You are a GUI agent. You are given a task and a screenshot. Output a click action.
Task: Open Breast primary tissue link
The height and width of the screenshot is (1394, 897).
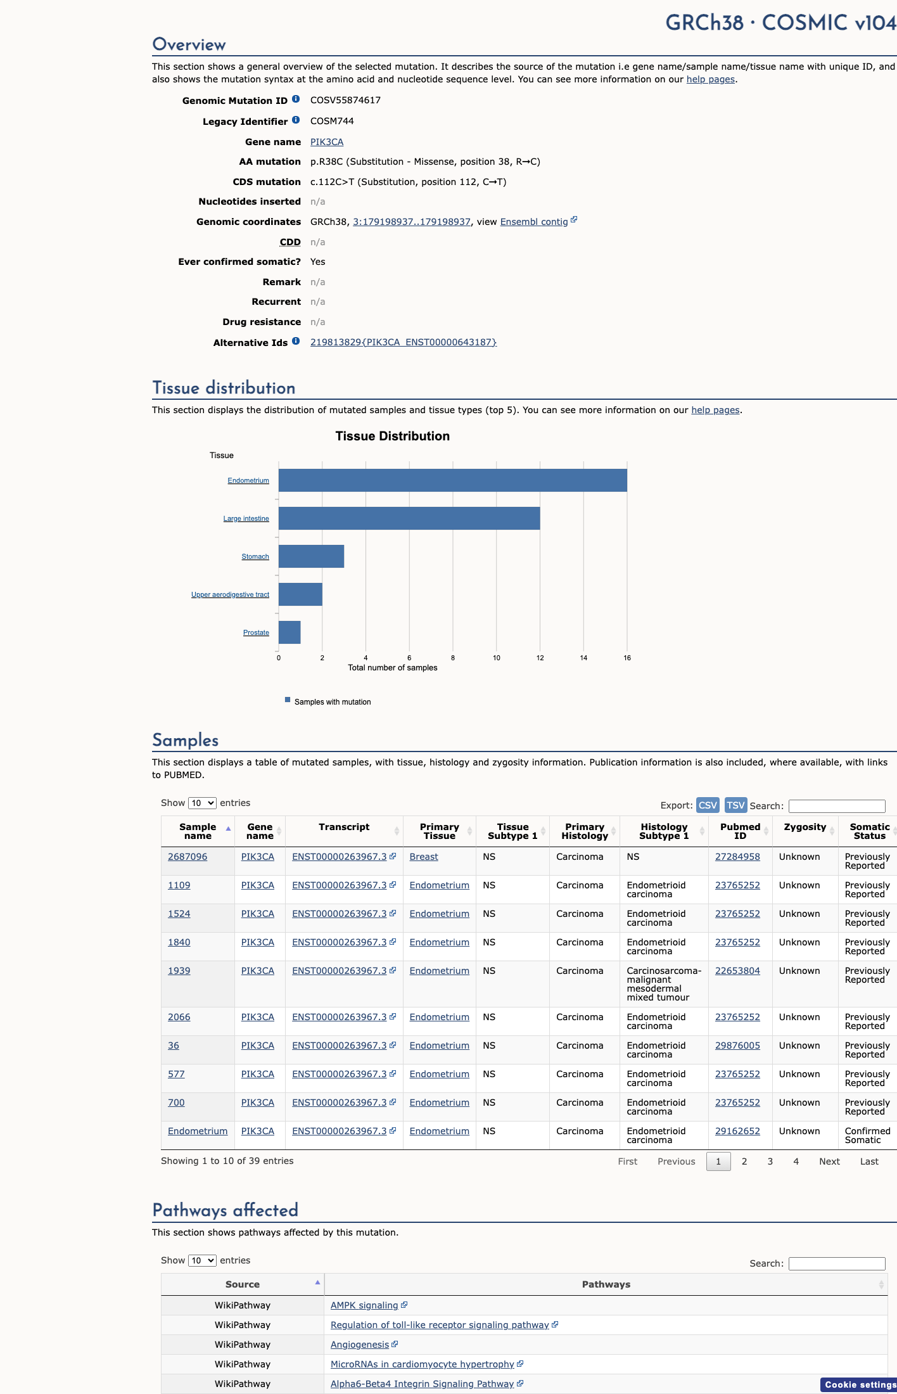click(x=424, y=857)
